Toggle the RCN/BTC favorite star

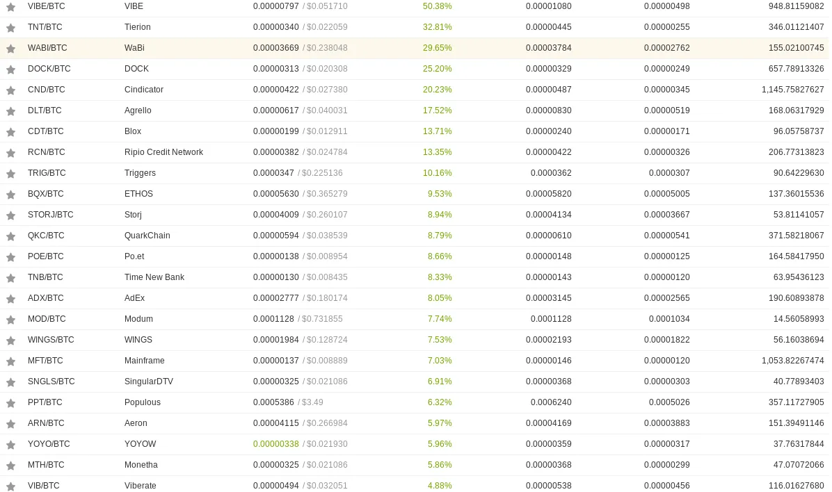pos(10,153)
